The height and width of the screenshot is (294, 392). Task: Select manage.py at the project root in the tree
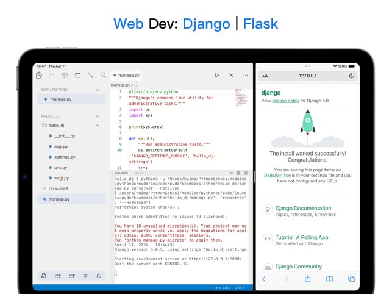coord(71,199)
